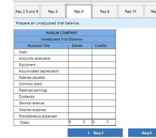This screenshot has width=156, height=138.
Task: Click the Salaries payable credit field
Action: (104, 78)
